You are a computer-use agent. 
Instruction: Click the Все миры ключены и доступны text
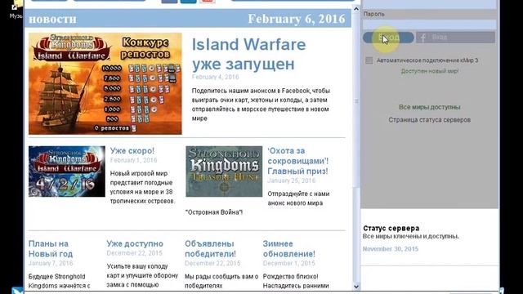point(411,236)
